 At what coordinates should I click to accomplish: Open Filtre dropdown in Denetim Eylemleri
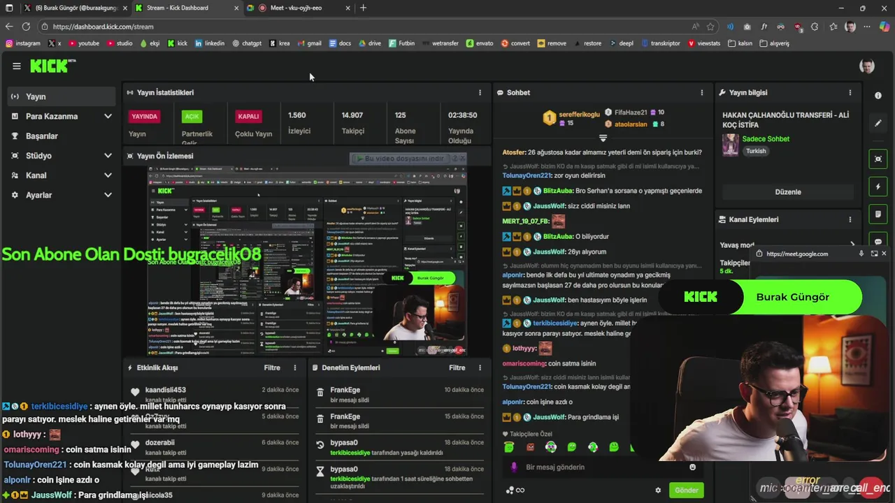[457, 367]
